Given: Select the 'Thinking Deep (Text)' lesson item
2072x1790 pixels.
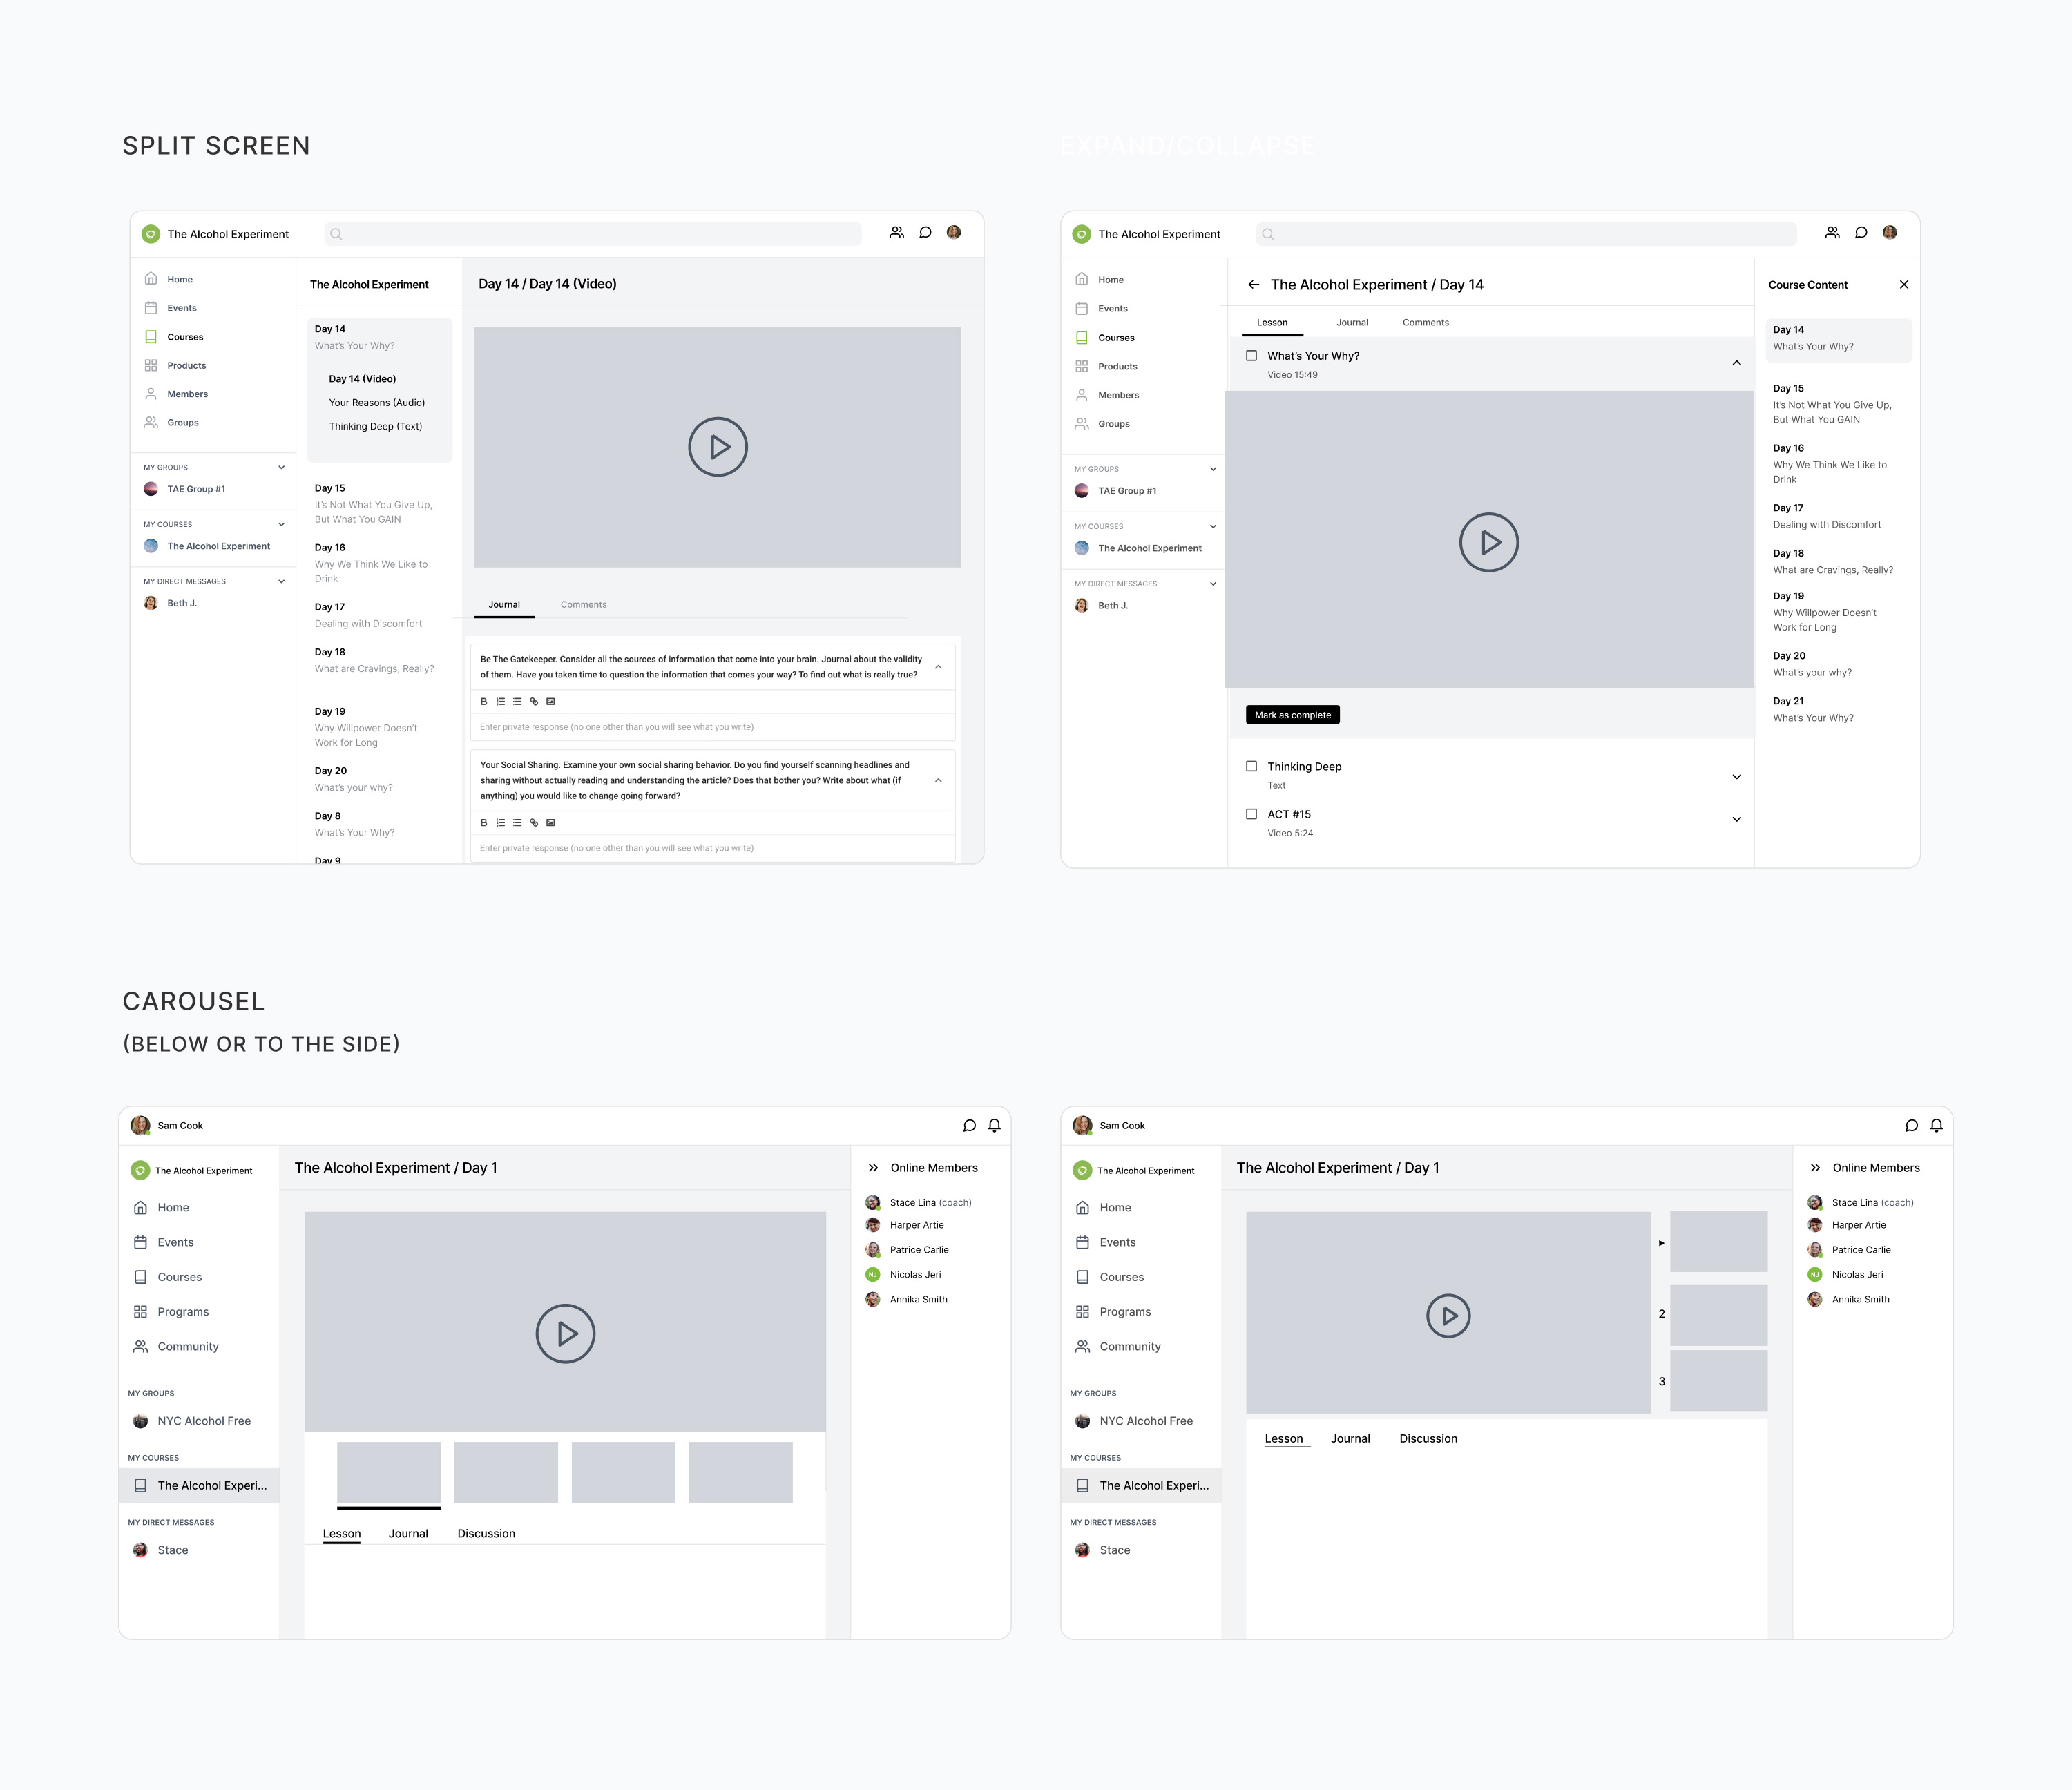Looking at the screenshot, I should [x=375, y=427].
